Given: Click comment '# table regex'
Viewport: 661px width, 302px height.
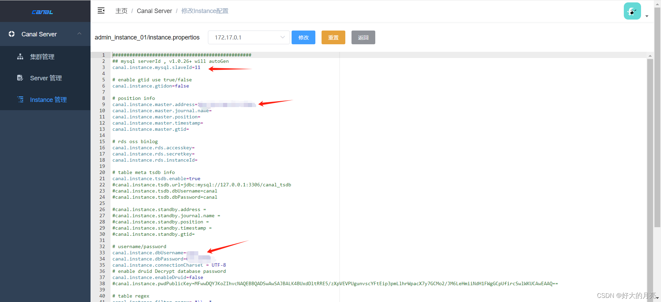Looking at the screenshot, I should pyautogui.click(x=131, y=296).
